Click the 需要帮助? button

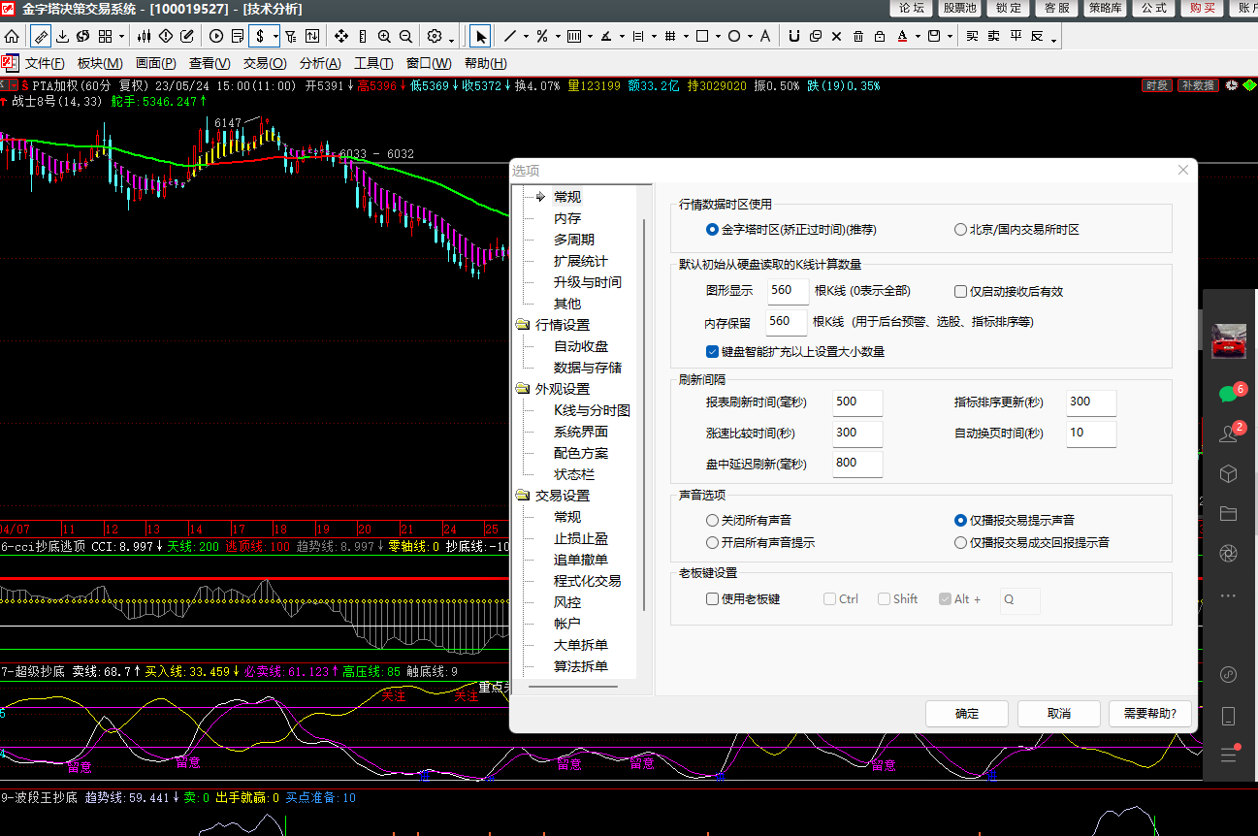click(x=1150, y=714)
